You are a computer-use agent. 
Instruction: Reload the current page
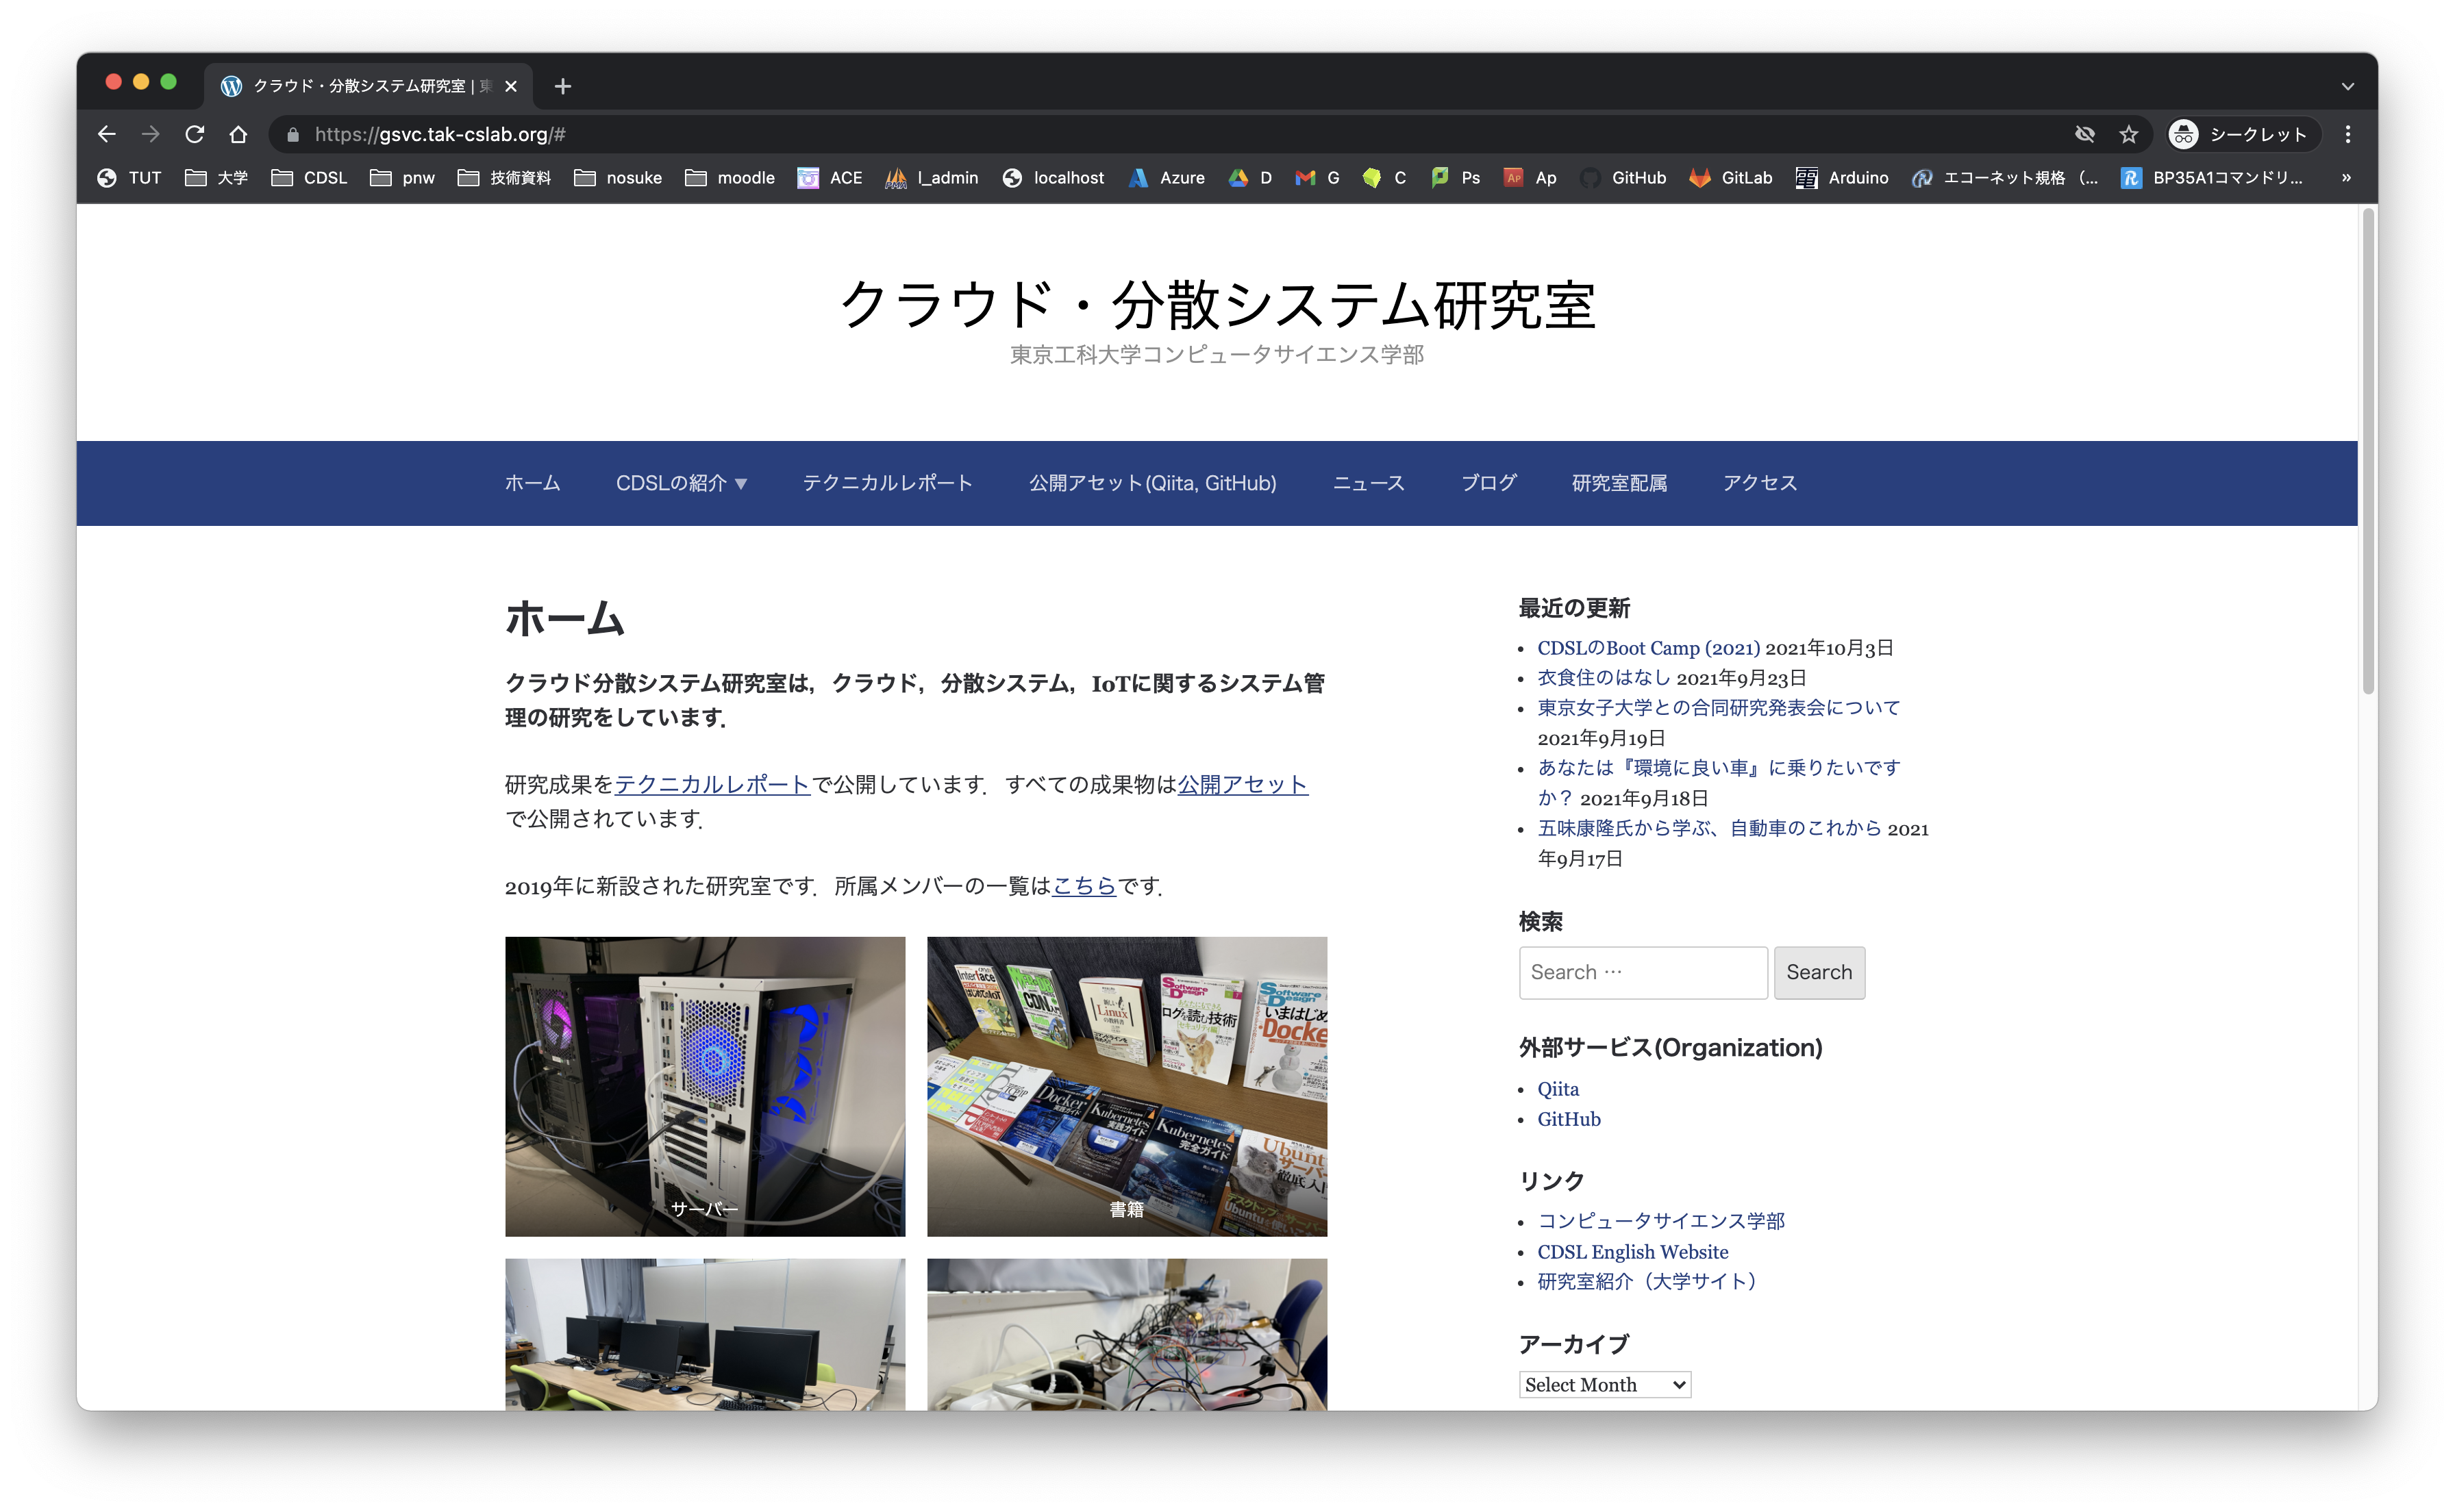point(195,134)
